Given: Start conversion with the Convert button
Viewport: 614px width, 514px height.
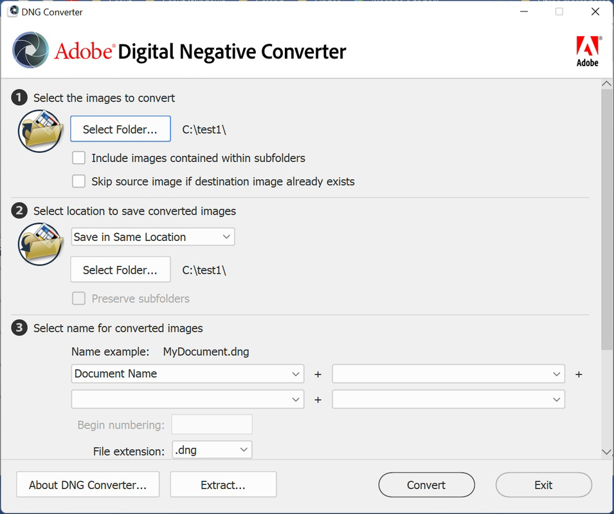Looking at the screenshot, I should point(426,484).
